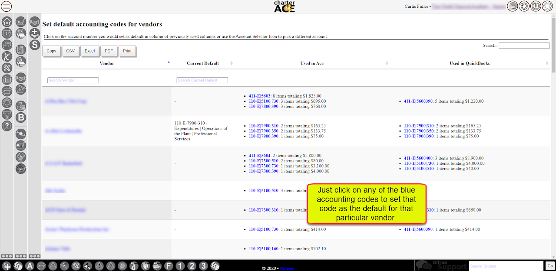Open the gear settings icon at top right
Screen dimensions: 556x271
click(x=547, y=7)
